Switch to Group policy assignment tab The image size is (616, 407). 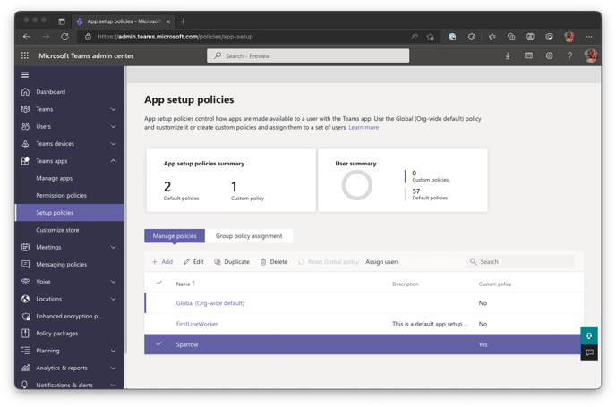coord(249,236)
